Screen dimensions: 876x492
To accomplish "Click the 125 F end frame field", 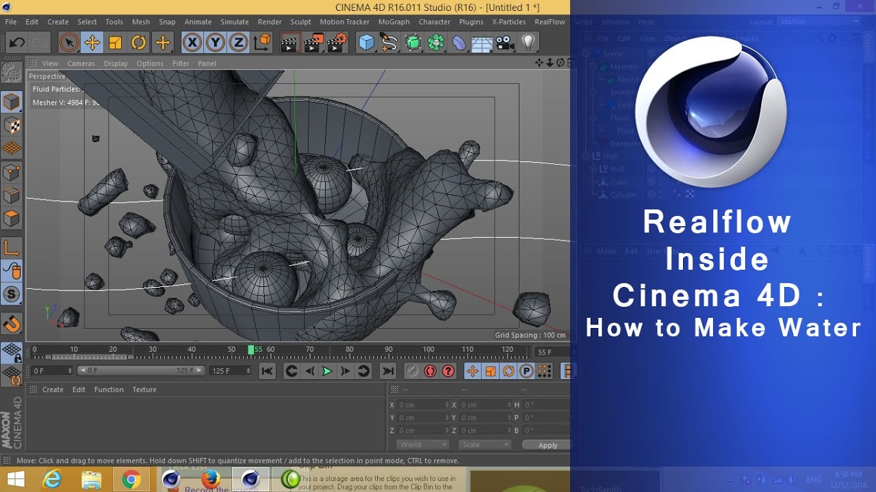I will 230,370.
